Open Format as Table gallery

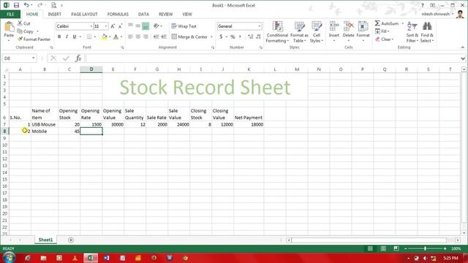pos(299,32)
